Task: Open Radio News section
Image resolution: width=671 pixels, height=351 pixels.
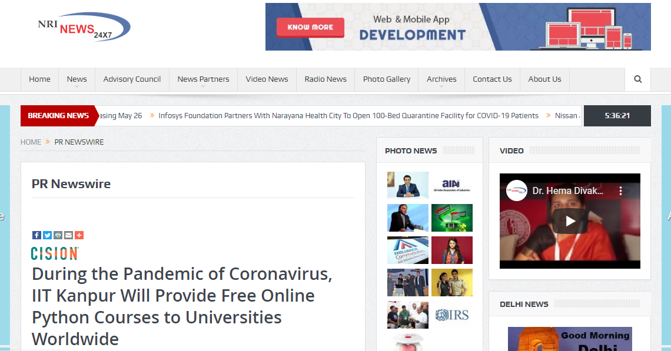Action: (325, 79)
